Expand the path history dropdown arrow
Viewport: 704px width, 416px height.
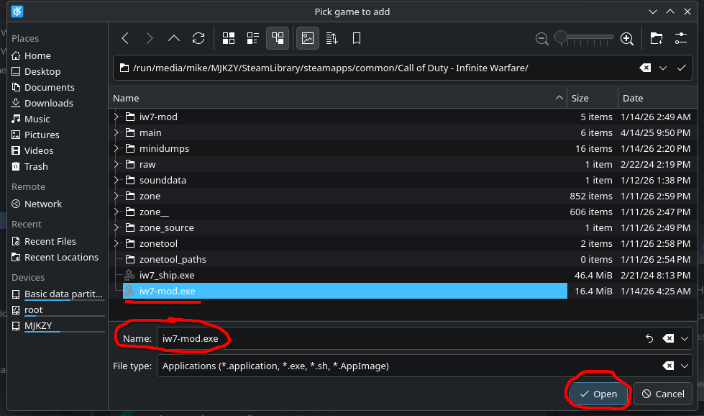(682, 68)
